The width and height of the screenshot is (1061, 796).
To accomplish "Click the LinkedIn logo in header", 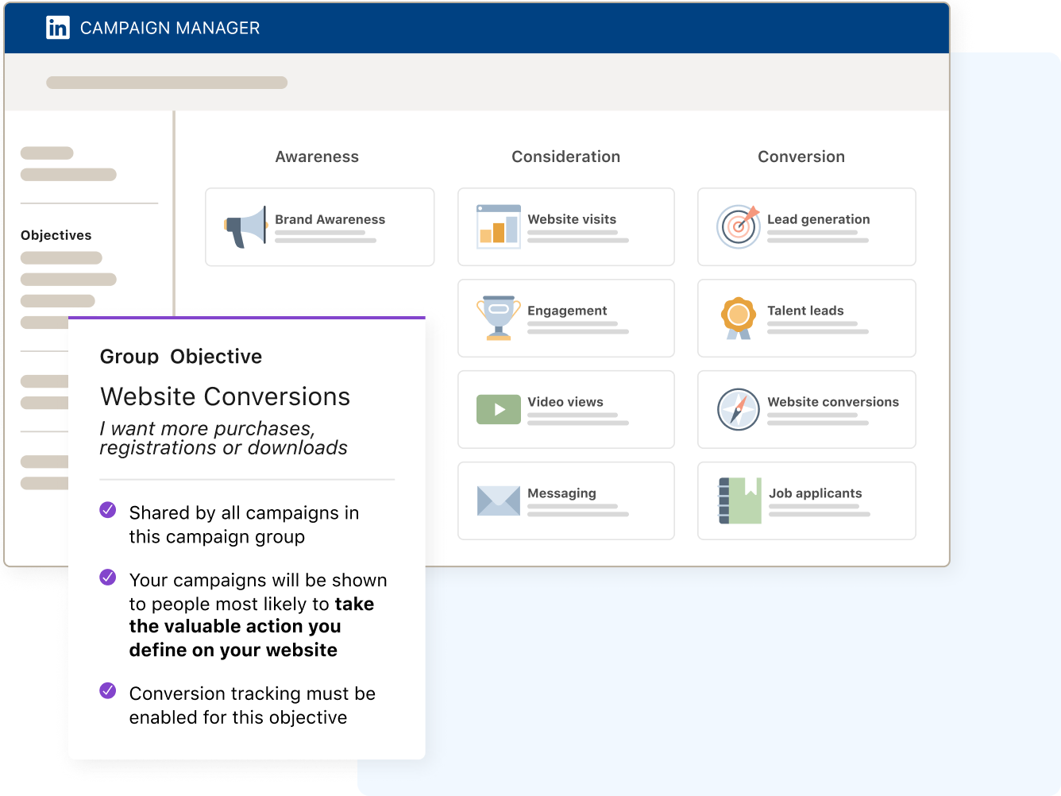I will (58, 28).
